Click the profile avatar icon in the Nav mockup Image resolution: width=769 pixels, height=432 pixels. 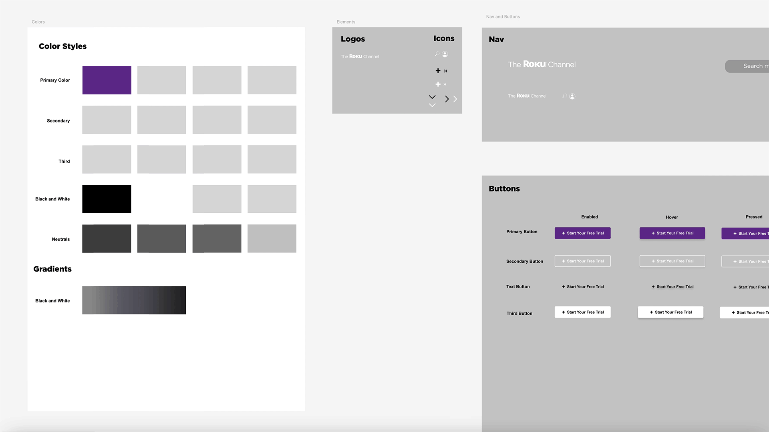572,96
